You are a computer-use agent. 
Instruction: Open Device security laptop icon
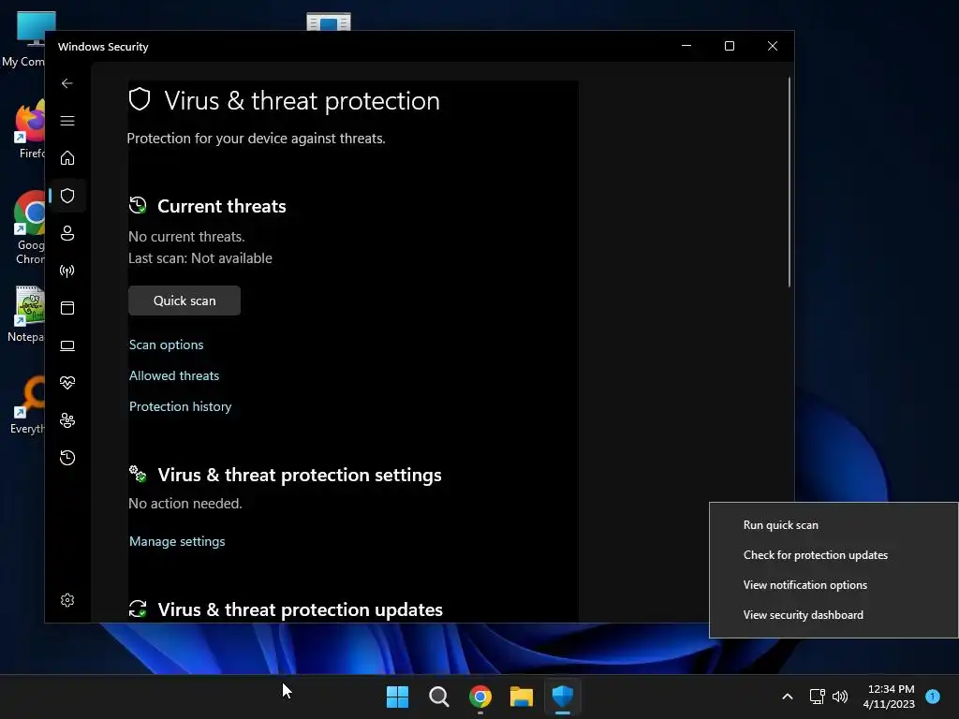pyautogui.click(x=67, y=346)
